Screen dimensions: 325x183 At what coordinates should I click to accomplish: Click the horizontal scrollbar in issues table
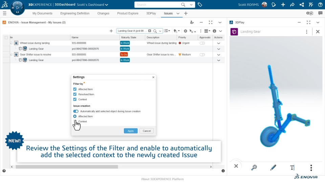[67, 167]
